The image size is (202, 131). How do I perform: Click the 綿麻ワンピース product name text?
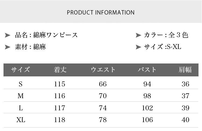55,35
